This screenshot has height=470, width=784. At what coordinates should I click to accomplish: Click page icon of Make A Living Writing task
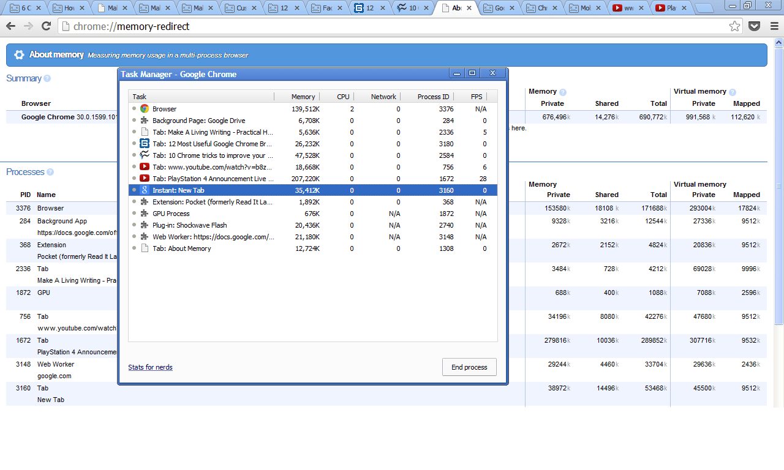(x=145, y=132)
